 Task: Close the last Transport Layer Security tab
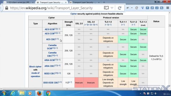tap(99, 2)
